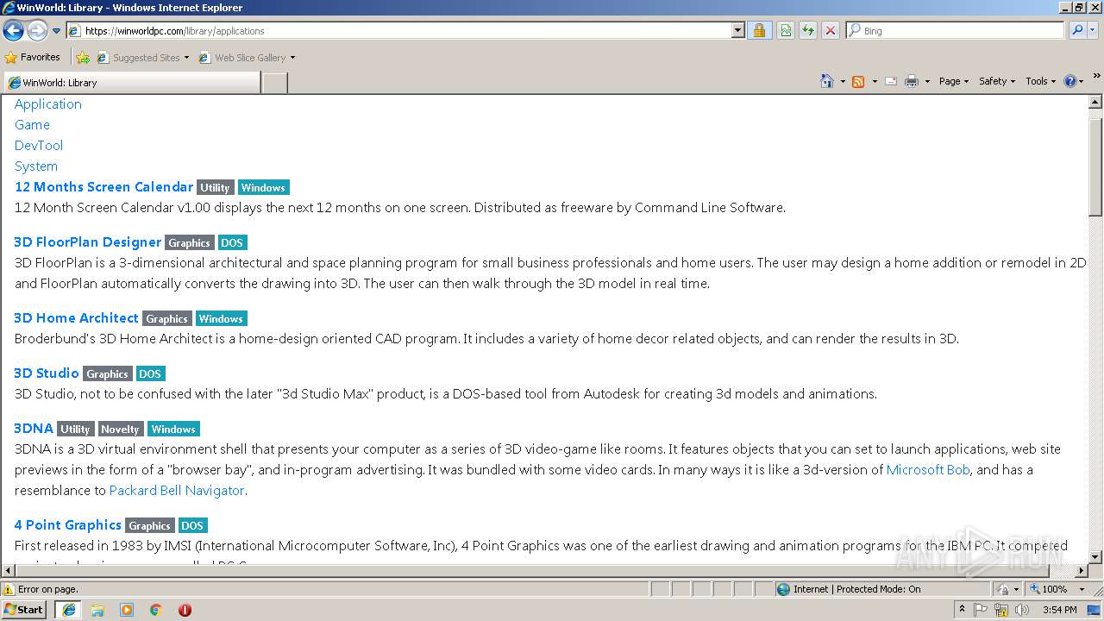Screen dimensions: 1104x621
Task: Open the Page menu
Action: point(953,81)
